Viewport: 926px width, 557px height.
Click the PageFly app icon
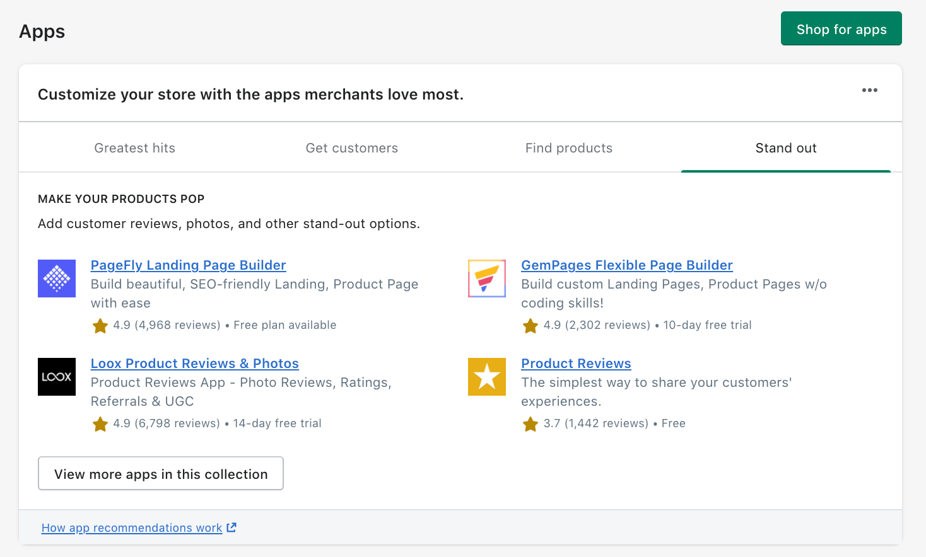[57, 278]
